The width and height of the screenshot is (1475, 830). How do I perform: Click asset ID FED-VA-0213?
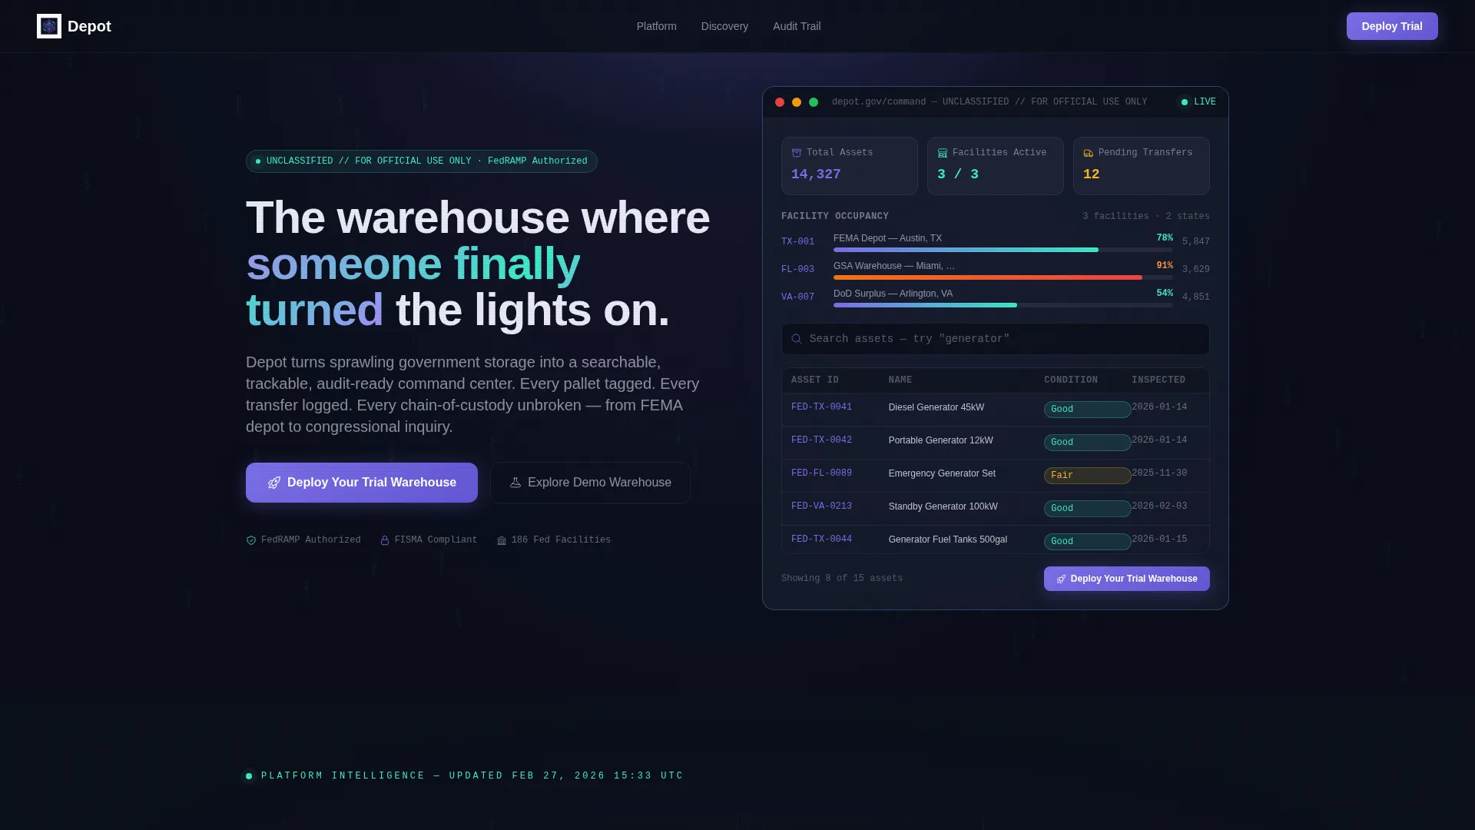tap(821, 506)
